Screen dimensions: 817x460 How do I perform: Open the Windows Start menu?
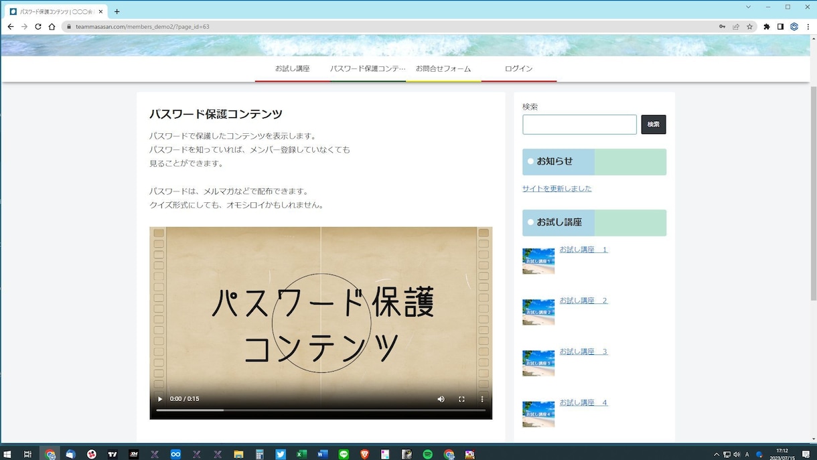coord(7,454)
